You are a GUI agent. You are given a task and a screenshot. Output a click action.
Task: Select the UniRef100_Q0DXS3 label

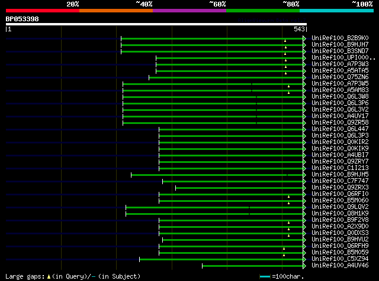340,233
